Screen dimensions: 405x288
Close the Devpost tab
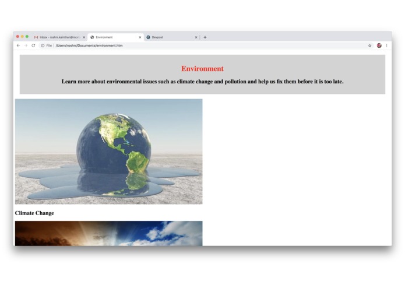click(x=196, y=37)
